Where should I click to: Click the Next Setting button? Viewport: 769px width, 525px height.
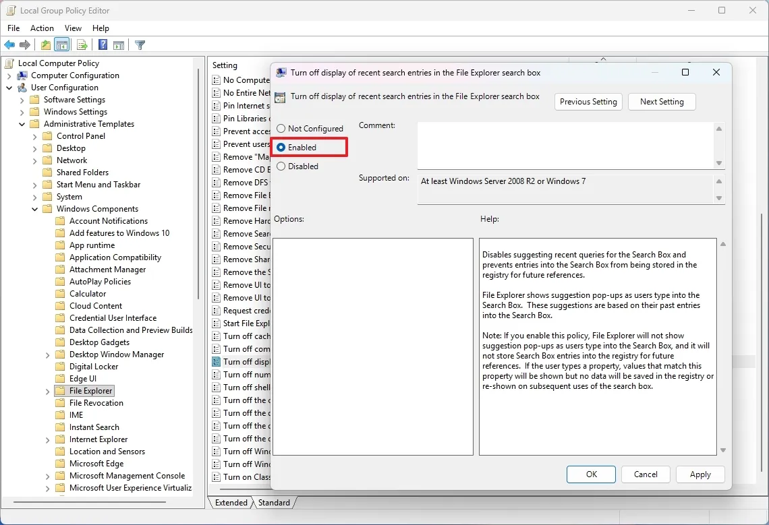click(661, 102)
